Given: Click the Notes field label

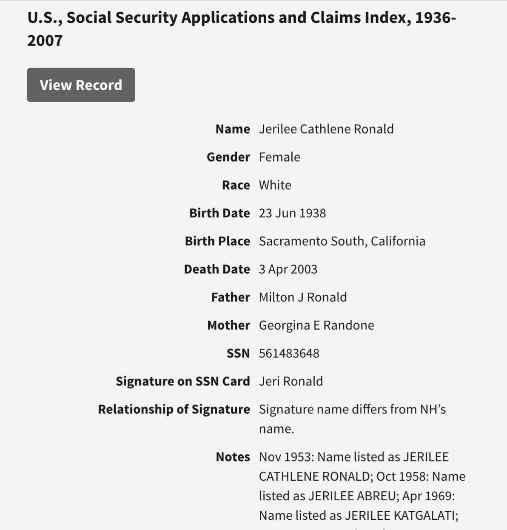Looking at the screenshot, I should pos(233,457).
